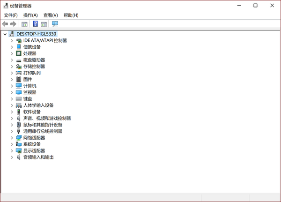Select the 软件设备 tree label
Screen dimensions: 281x202
pyautogui.click(x=32, y=112)
